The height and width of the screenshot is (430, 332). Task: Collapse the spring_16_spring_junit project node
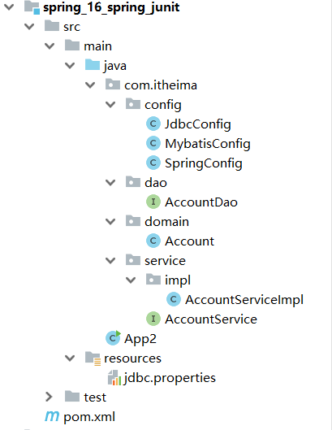tap(9, 7)
